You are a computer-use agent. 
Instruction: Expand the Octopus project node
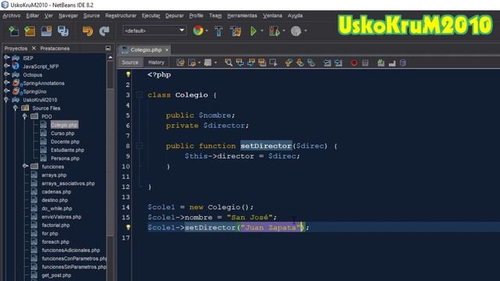pyautogui.click(x=6, y=74)
